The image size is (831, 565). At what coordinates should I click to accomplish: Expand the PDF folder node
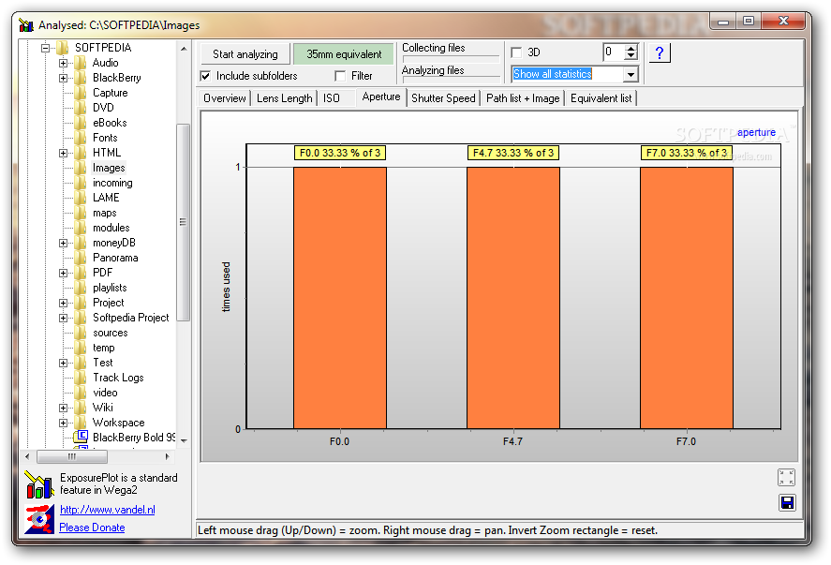tap(63, 273)
